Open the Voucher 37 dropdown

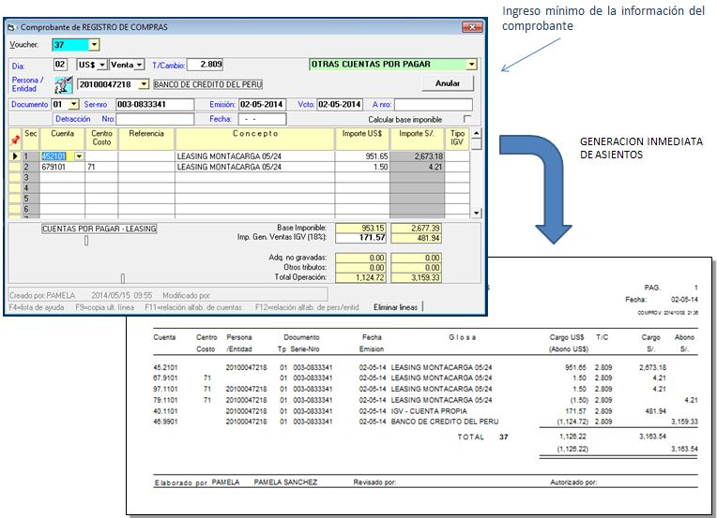[x=94, y=45]
